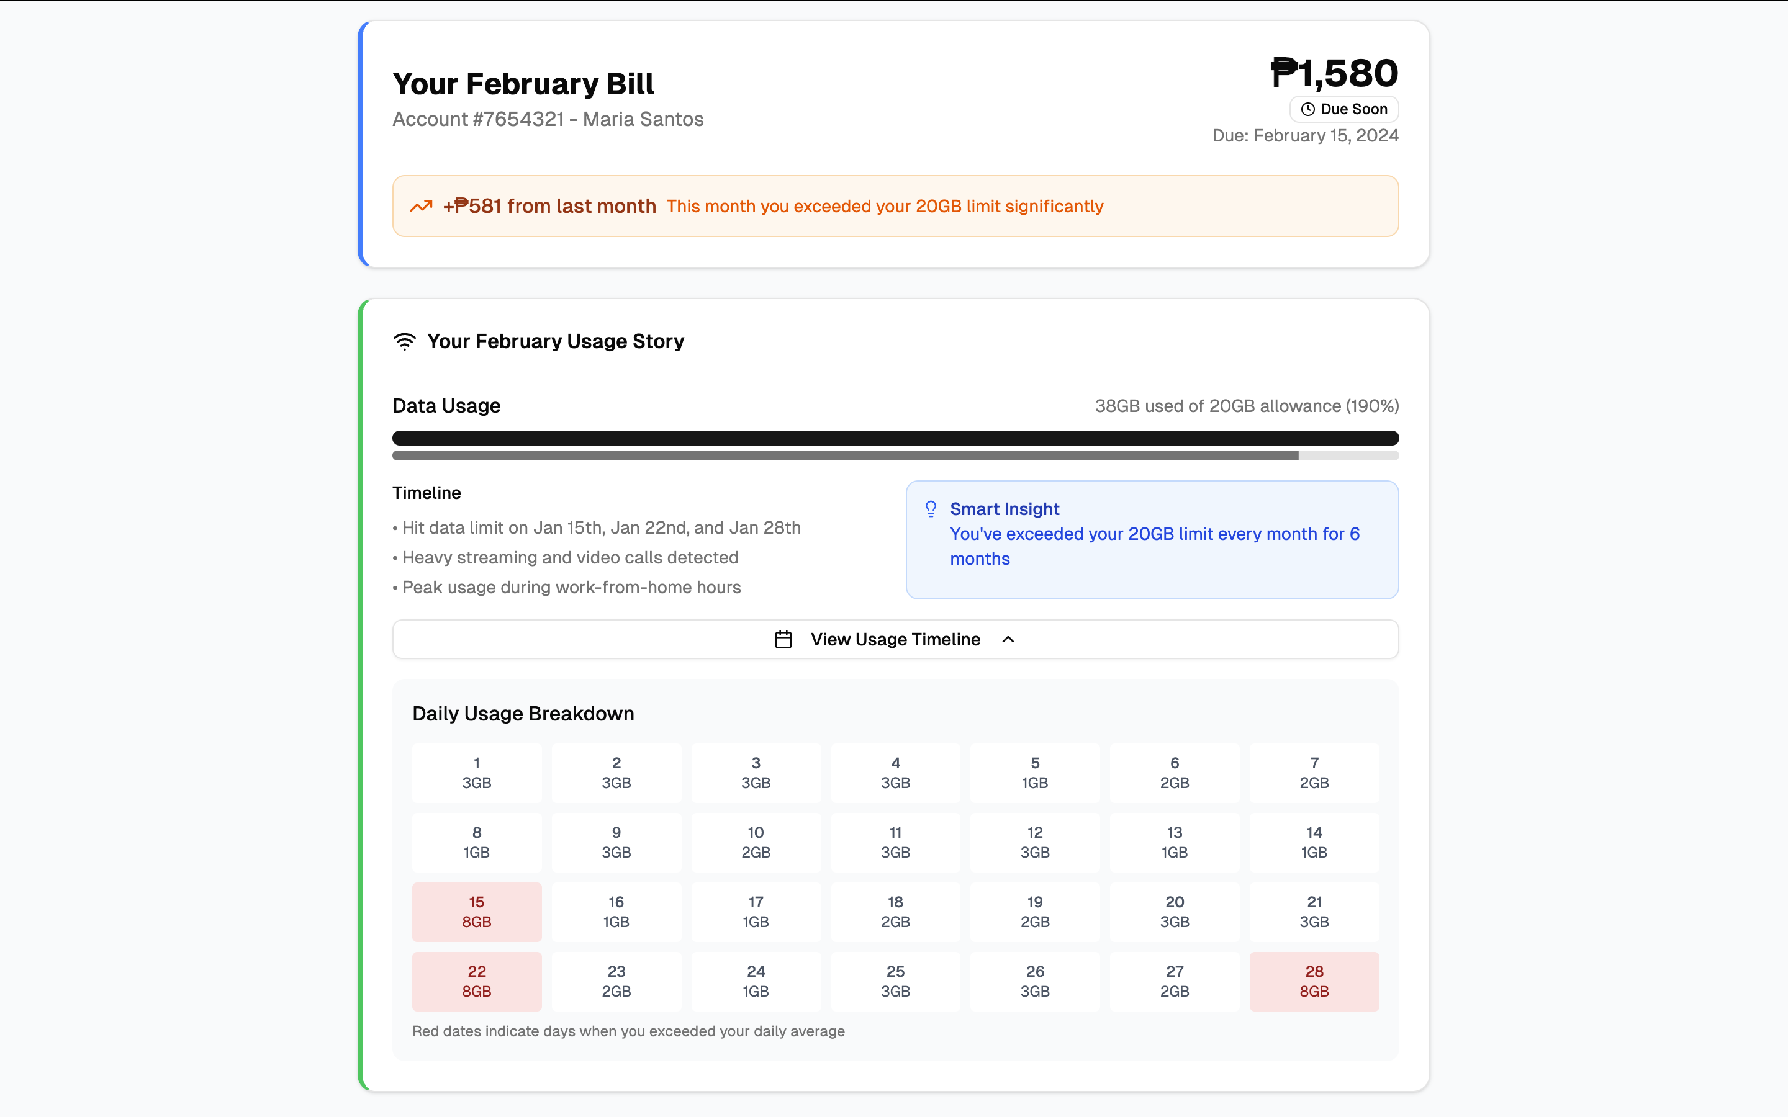Viewport: 1788px width, 1117px height.
Task: Select day 28 highlighted usage cell
Action: [x=1314, y=981]
